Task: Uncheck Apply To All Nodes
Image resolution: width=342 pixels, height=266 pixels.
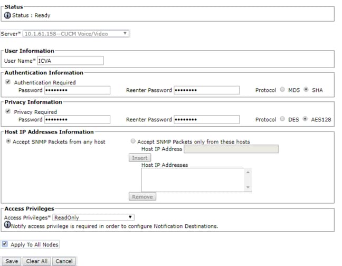Action: pos(5,244)
